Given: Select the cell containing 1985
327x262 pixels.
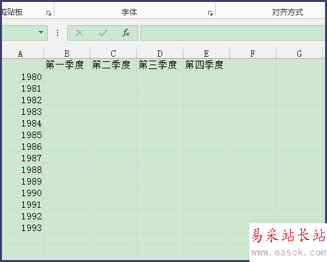Looking at the screenshot, I should (23, 134).
